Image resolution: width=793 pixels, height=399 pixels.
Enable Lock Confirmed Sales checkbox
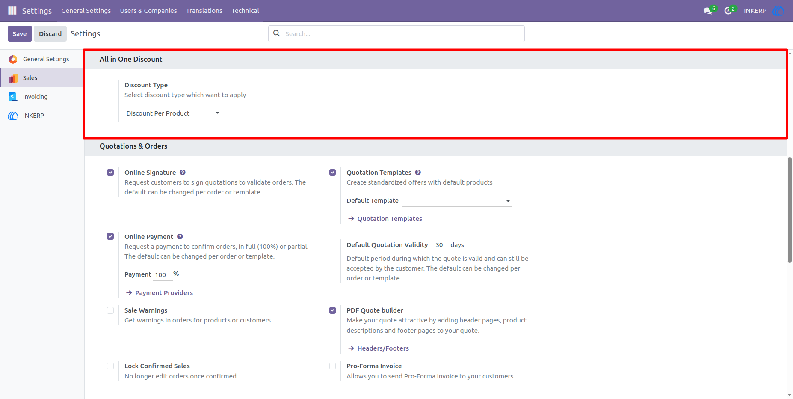(x=110, y=366)
